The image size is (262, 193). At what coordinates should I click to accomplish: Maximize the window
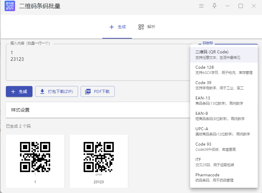point(241,6)
